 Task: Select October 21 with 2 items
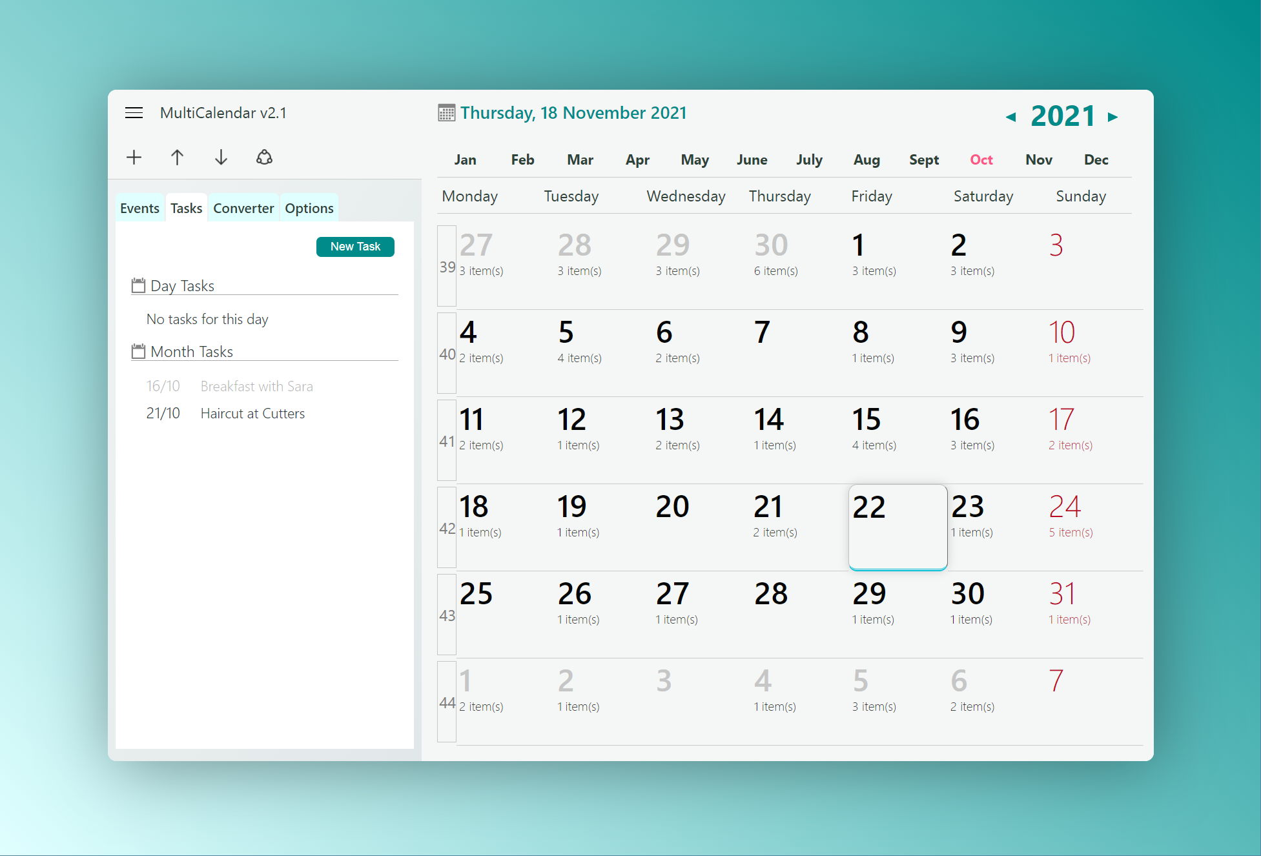tap(800, 527)
